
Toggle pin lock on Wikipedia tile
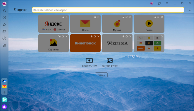(123, 36)
